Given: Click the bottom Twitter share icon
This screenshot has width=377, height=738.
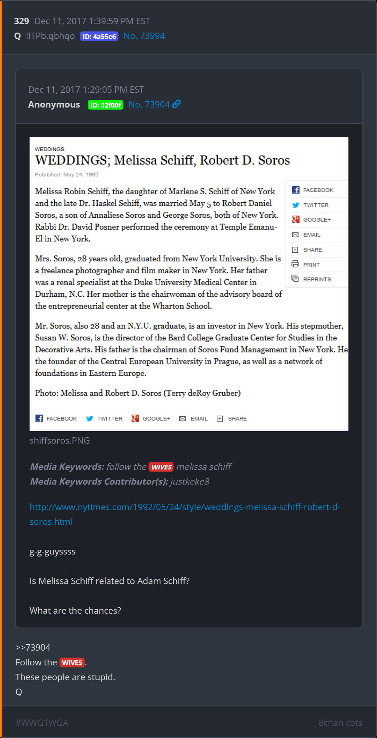Looking at the screenshot, I should (x=90, y=418).
